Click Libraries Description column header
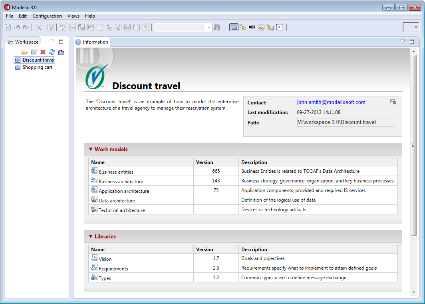Screen dimensions: 425x304 (x=318, y=250)
